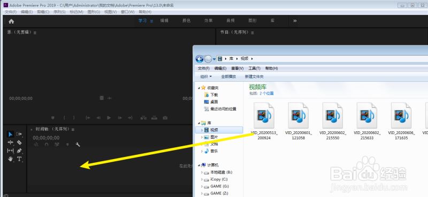Open 文件(F) menu in Premiere
428x197 pixels.
11,12
